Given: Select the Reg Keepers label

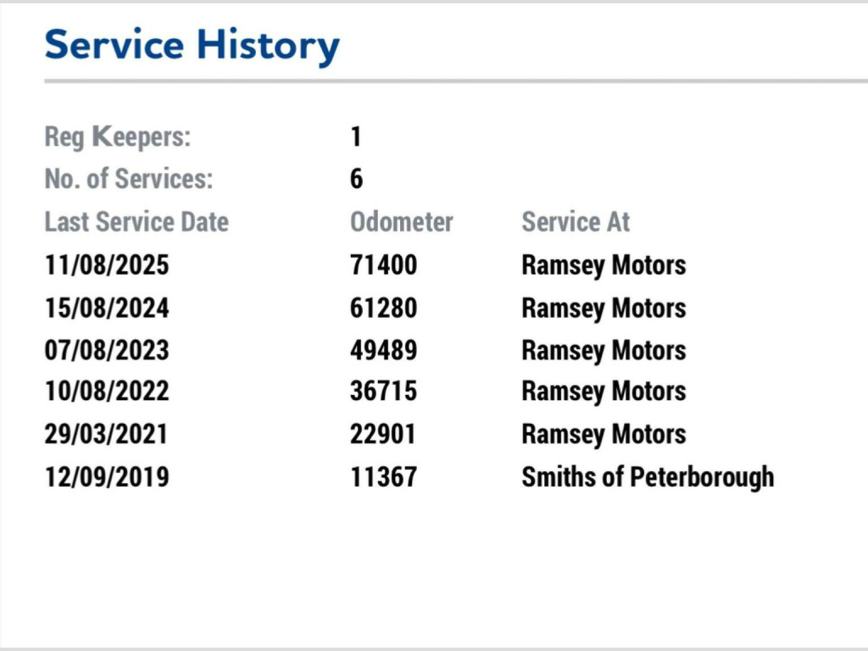Looking at the screenshot, I should [x=118, y=137].
